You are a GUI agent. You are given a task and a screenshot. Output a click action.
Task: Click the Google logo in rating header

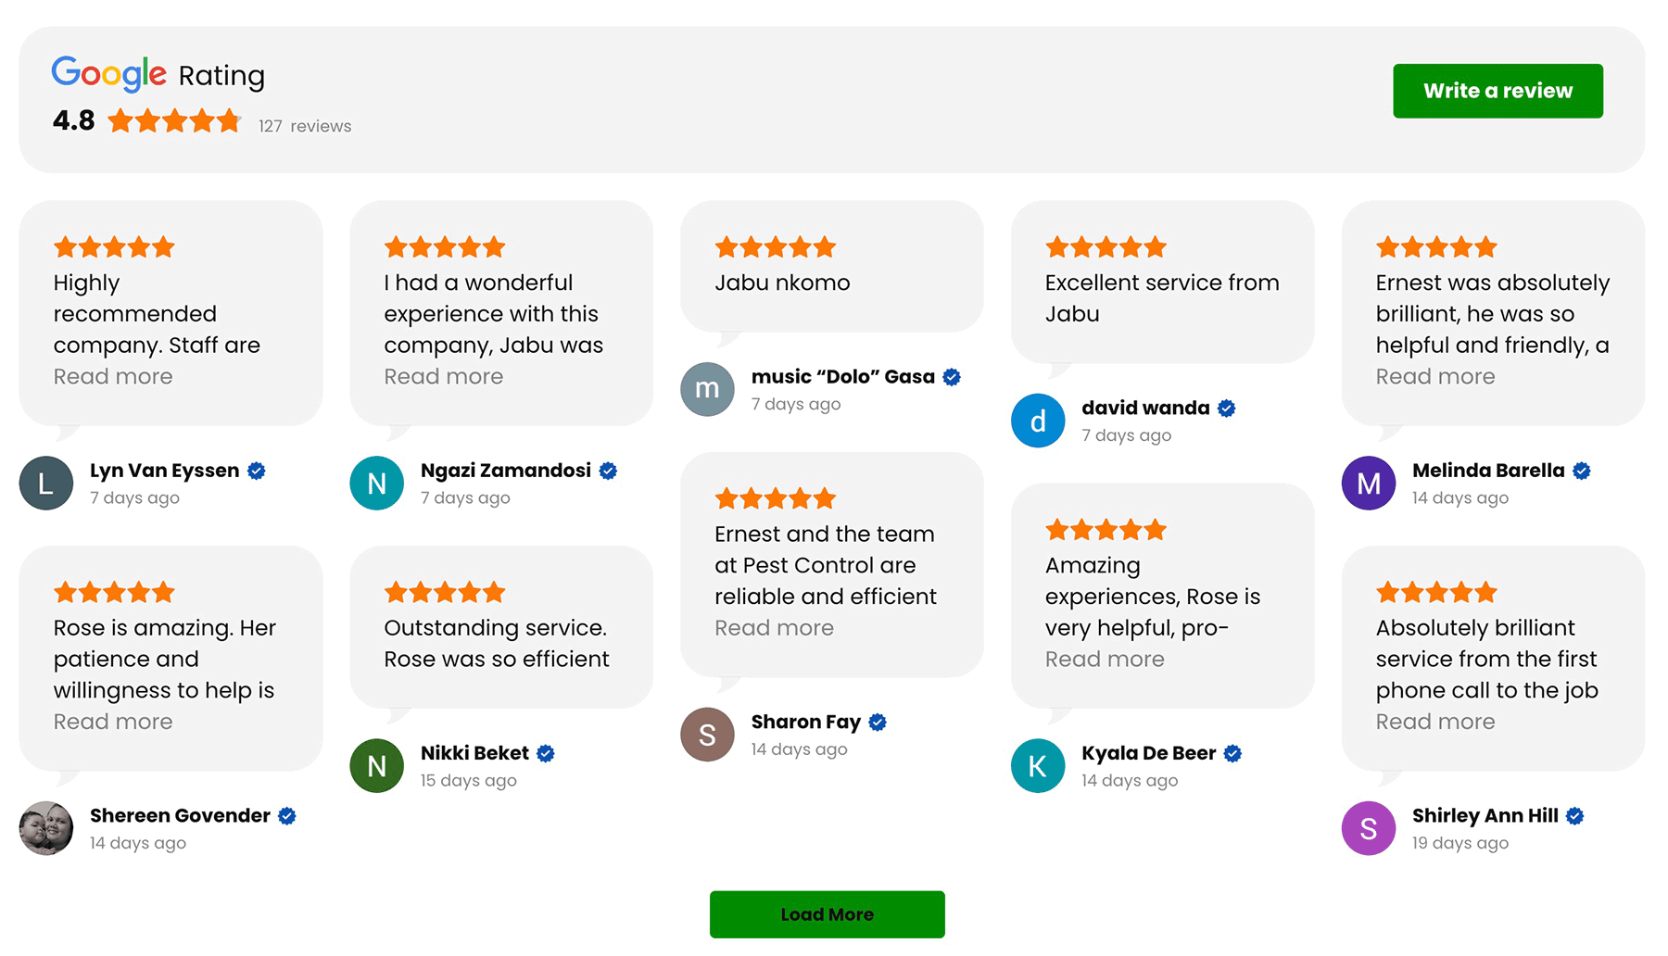click(108, 74)
